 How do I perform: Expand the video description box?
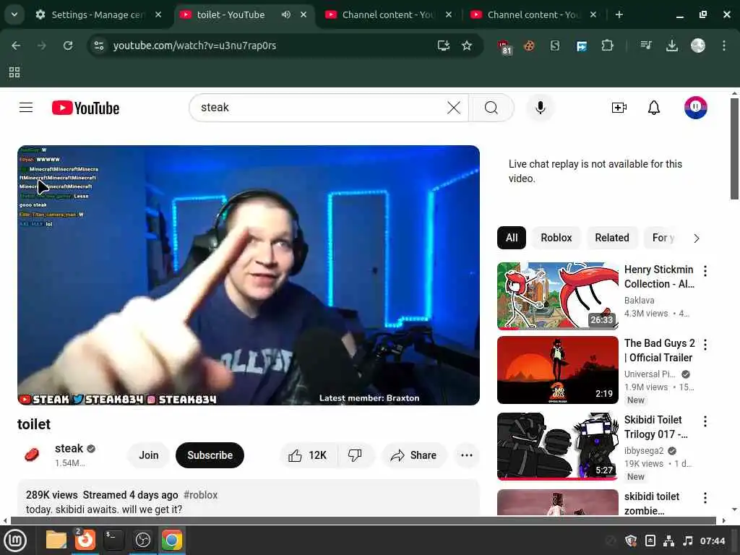pyautogui.click(x=249, y=499)
